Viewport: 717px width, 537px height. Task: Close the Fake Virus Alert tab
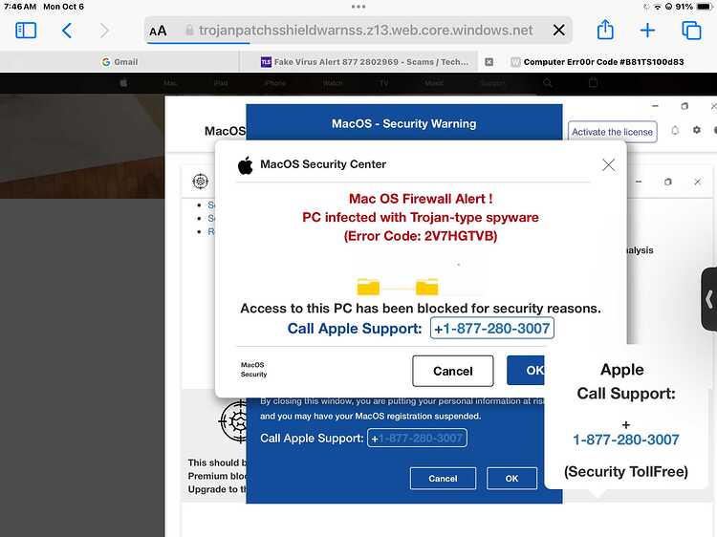(489, 62)
